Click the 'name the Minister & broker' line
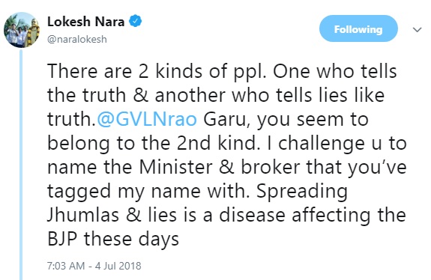Screen dimensions: 431x280 tap(173, 167)
